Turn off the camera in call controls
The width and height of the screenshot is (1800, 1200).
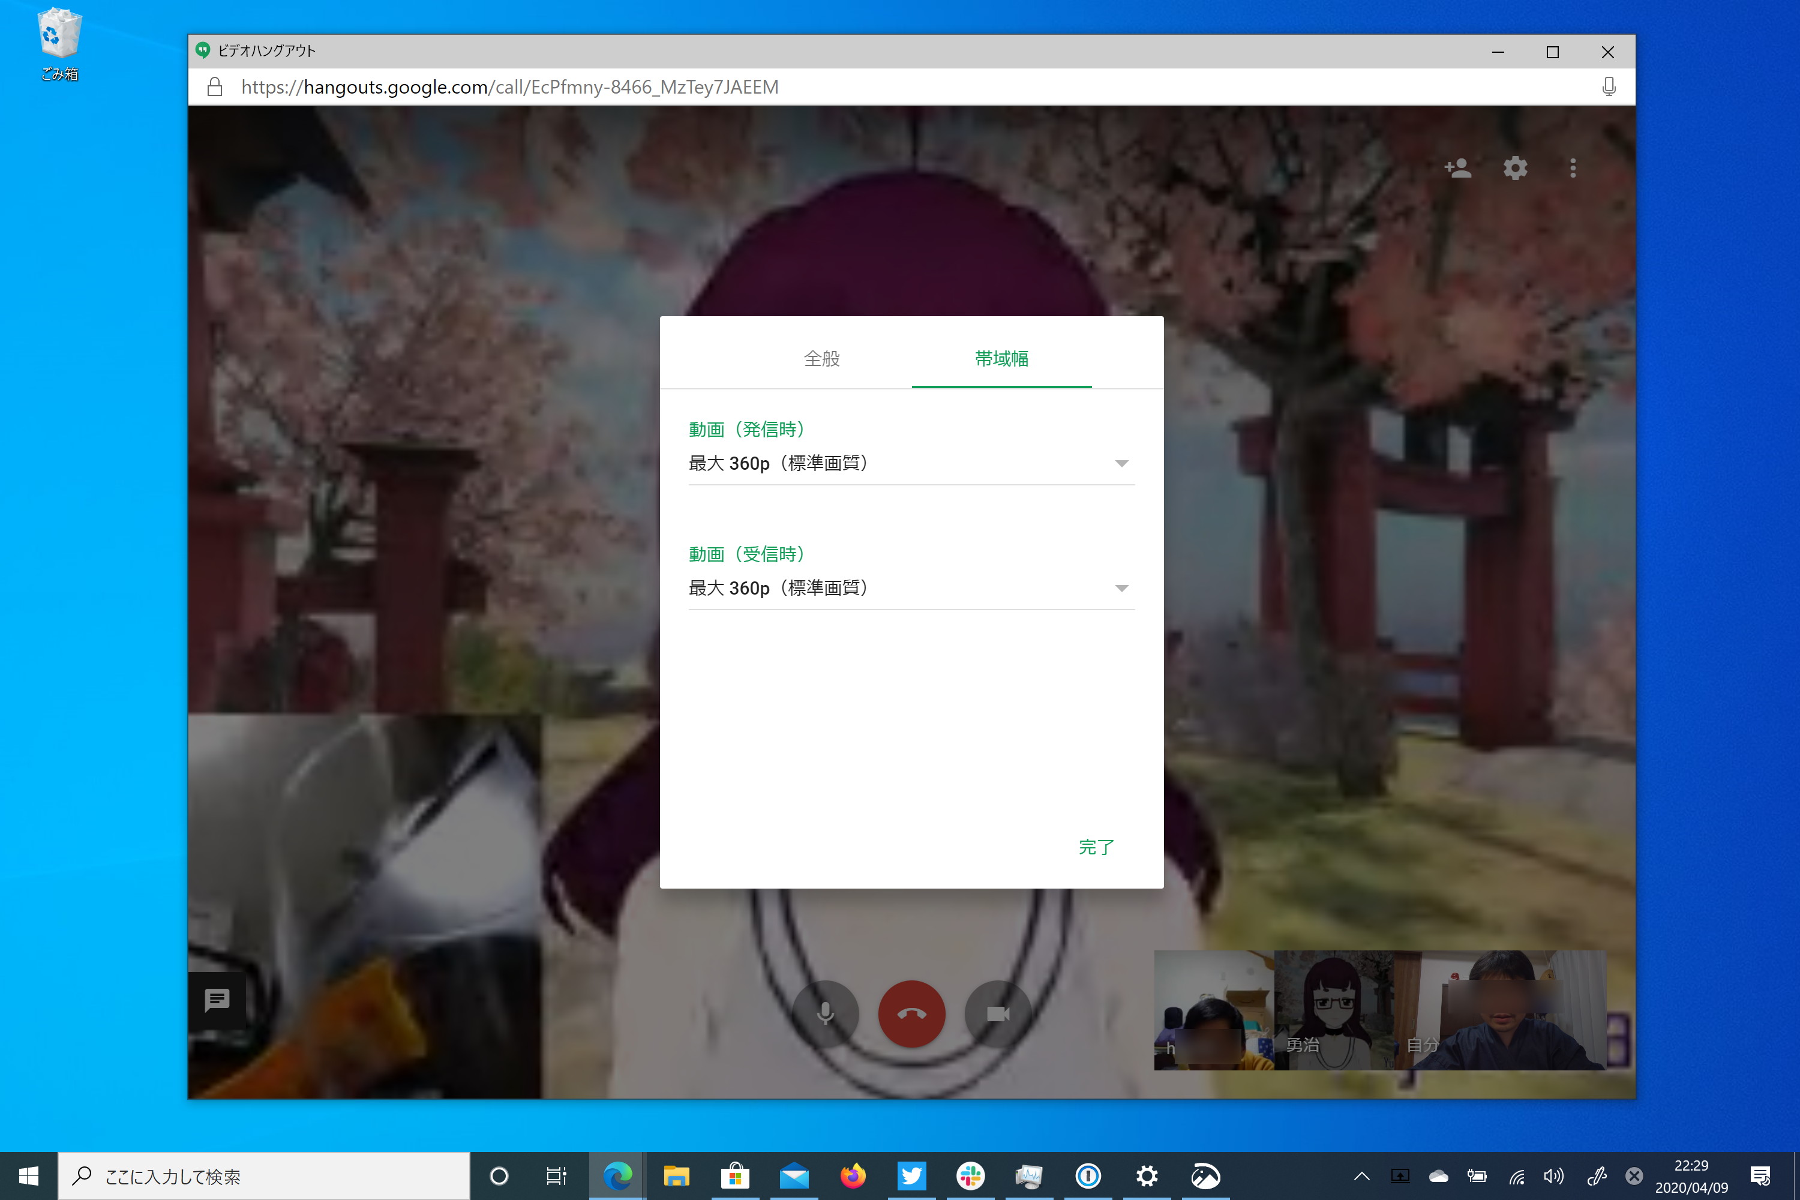point(998,1014)
